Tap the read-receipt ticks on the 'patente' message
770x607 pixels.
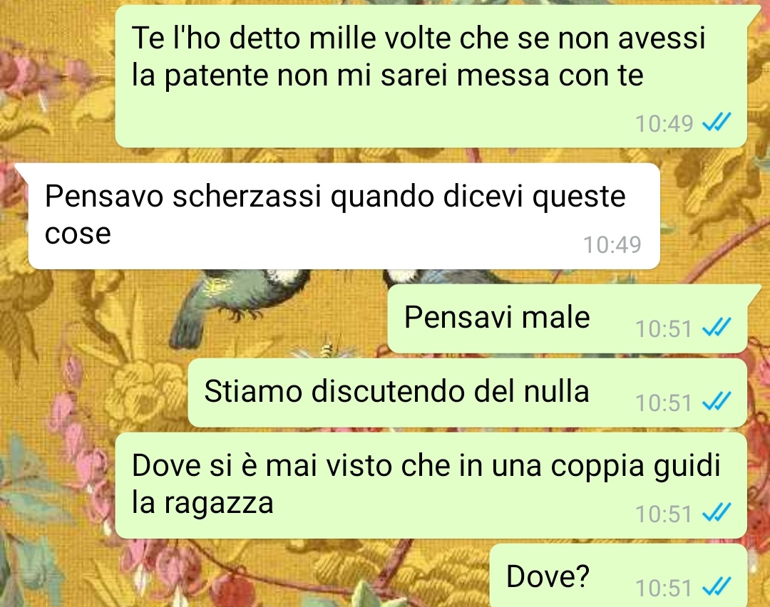[717, 123]
